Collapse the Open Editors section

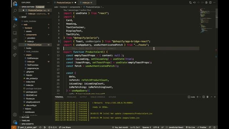[x=20, y=7]
